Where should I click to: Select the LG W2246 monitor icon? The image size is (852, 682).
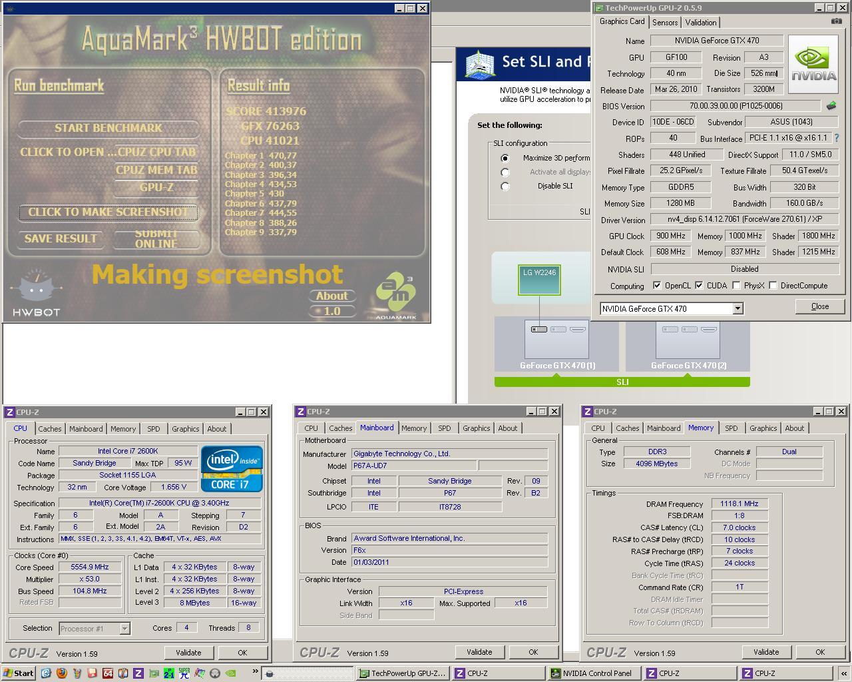pos(540,280)
